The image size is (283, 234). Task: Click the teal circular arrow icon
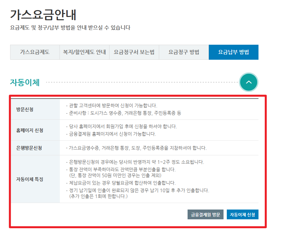pyautogui.click(x=249, y=82)
